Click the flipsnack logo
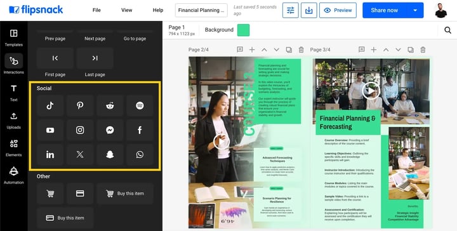Screen dimensions: 457x231 coord(36,10)
